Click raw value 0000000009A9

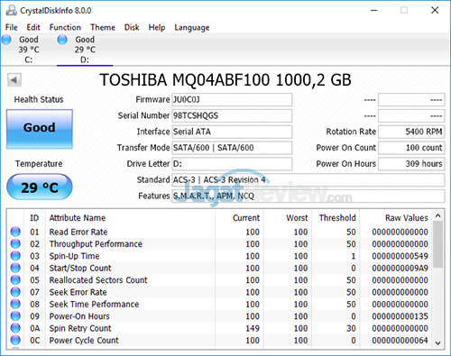[400, 268]
